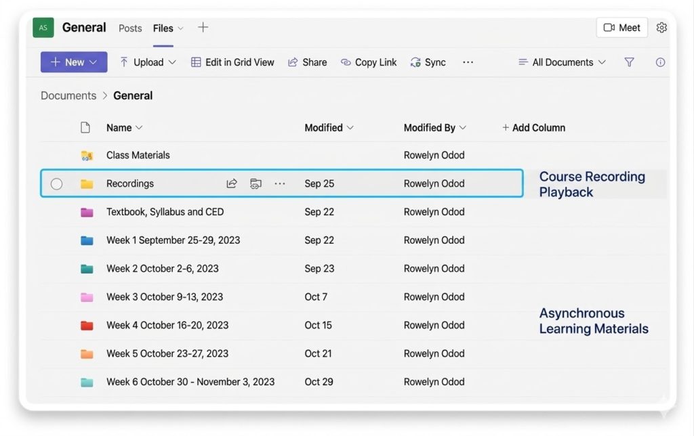This screenshot has height=436, width=694.
Task: Select the Files tab
Action: click(x=163, y=28)
